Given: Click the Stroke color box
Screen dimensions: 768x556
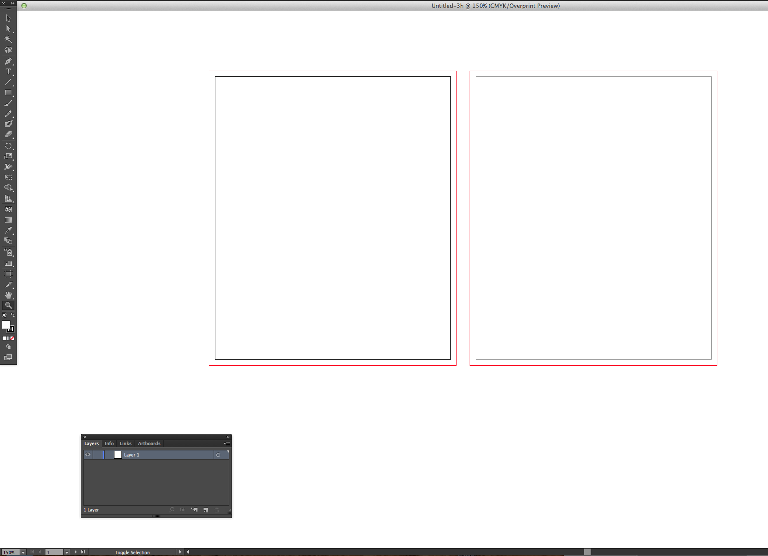Looking at the screenshot, I should [x=11, y=329].
